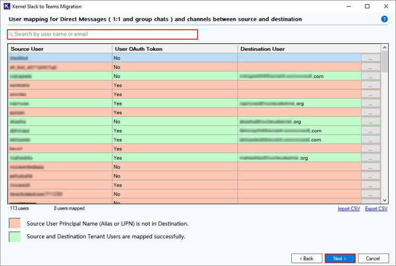Click the "8 users mapped" status text

[69, 208]
